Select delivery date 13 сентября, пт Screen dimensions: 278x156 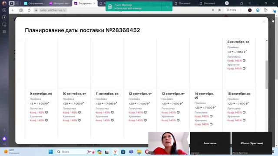(173, 112)
